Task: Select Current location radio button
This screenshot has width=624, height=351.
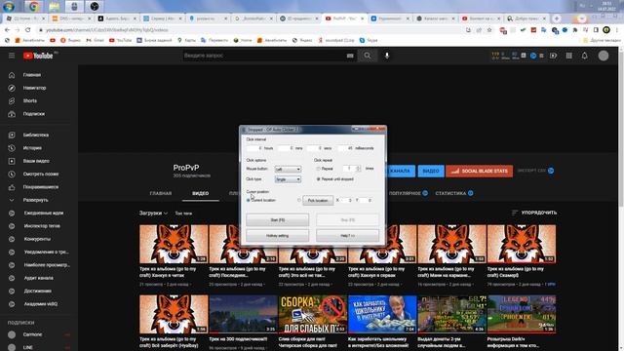Action: pos(249,200)
